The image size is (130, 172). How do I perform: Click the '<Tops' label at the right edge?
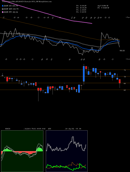[128, 17]
